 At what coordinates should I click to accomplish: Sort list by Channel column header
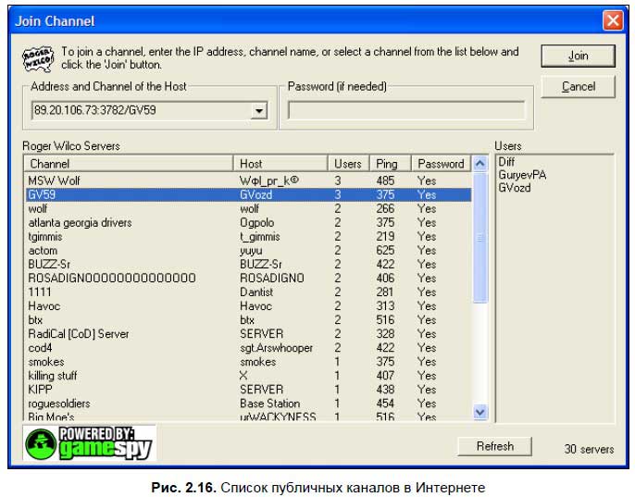click(x=129, y=164)
